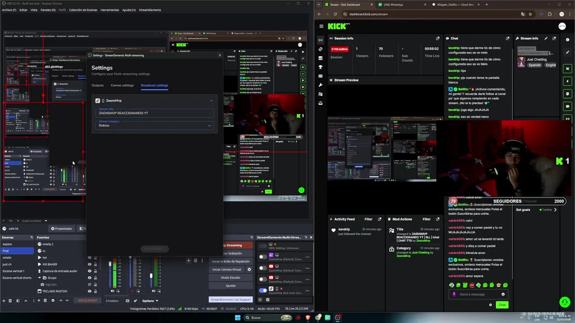Image resolution: width=575 pixels, height=323 pixels.
Task: Toggle lock on Captura de entrada audio
Action: click(95, 271)
